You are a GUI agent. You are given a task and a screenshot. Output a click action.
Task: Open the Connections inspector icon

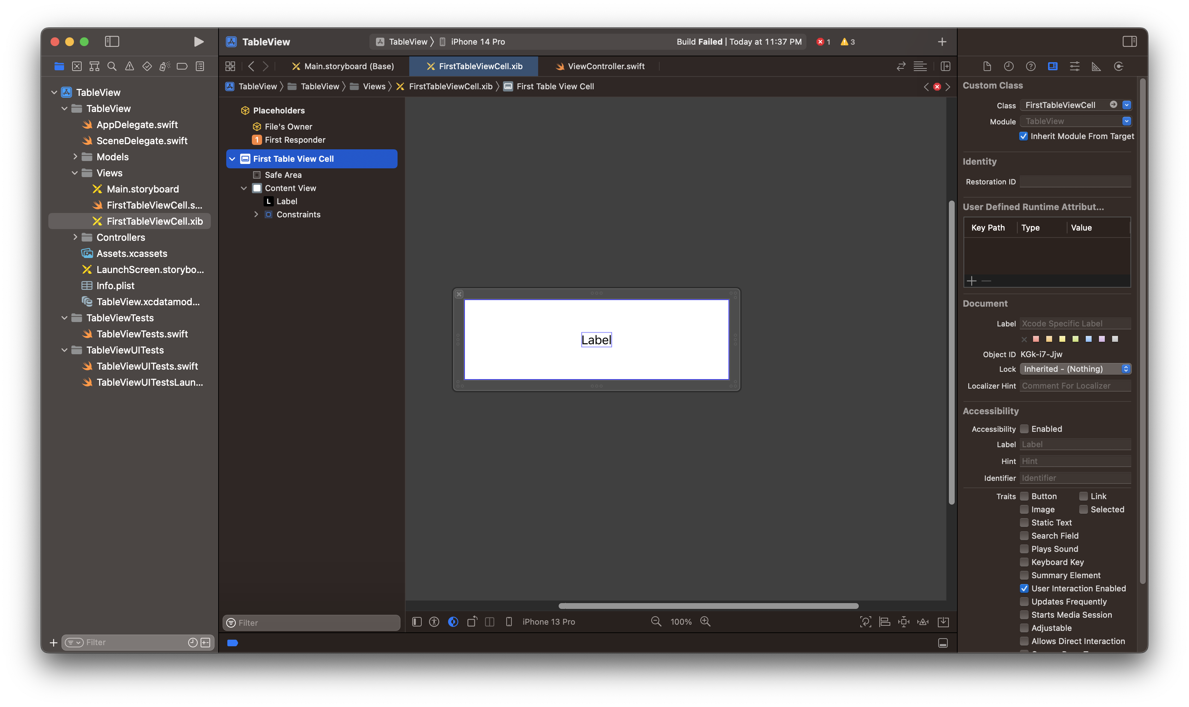tap(1118, 66)
